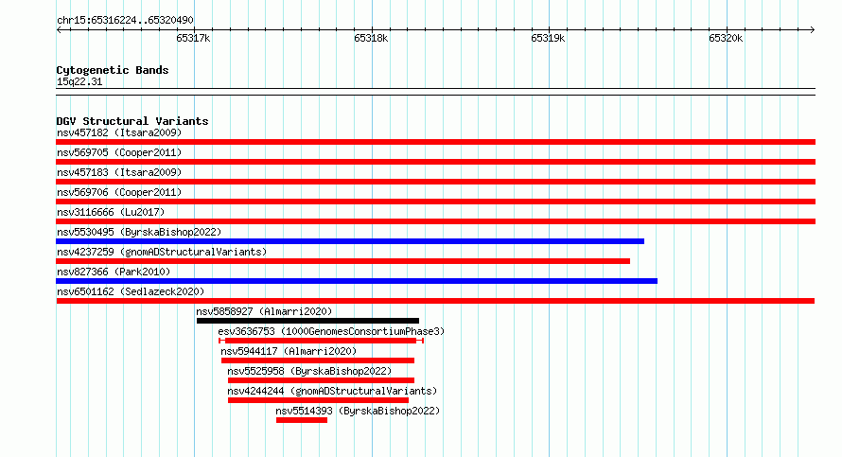Select the blue nsv827366 variant bar
The image size is (842, 457).
point(357,281)
